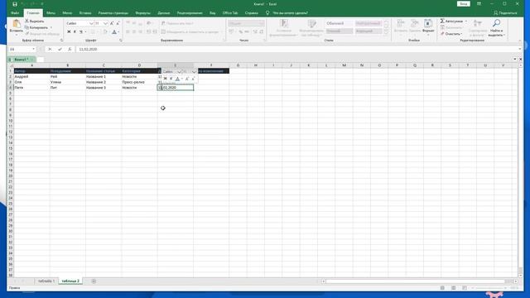Open Format as Table button
This screenshot has width=530, height=298.
click(311, 27)
